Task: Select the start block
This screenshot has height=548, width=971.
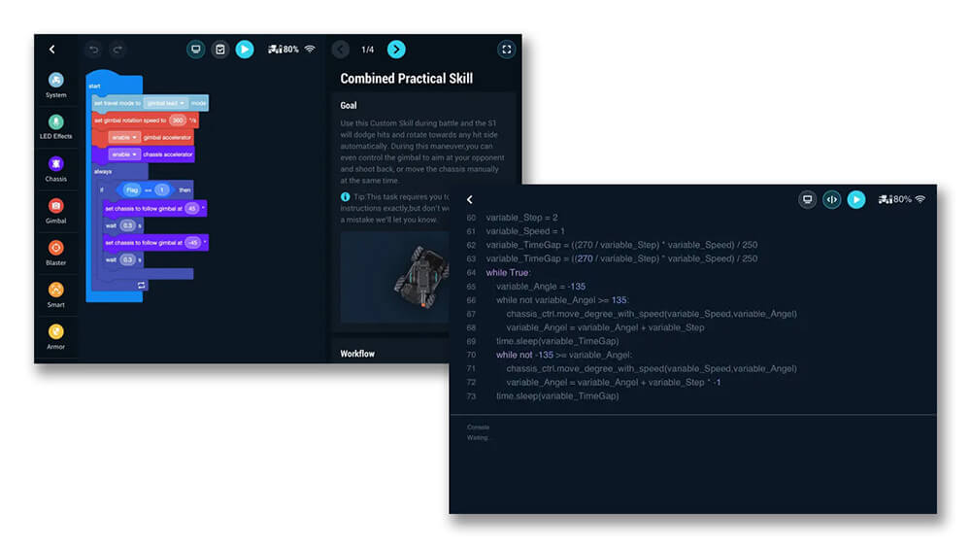Action: coord(95,86)
